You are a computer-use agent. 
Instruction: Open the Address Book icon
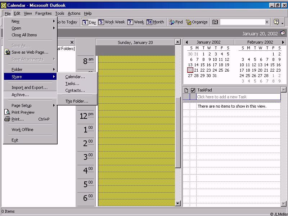[x=215, y=22]
